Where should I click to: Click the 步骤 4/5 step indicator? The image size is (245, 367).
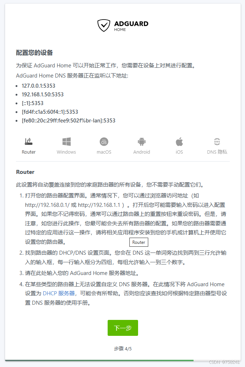tap(123, 349)
